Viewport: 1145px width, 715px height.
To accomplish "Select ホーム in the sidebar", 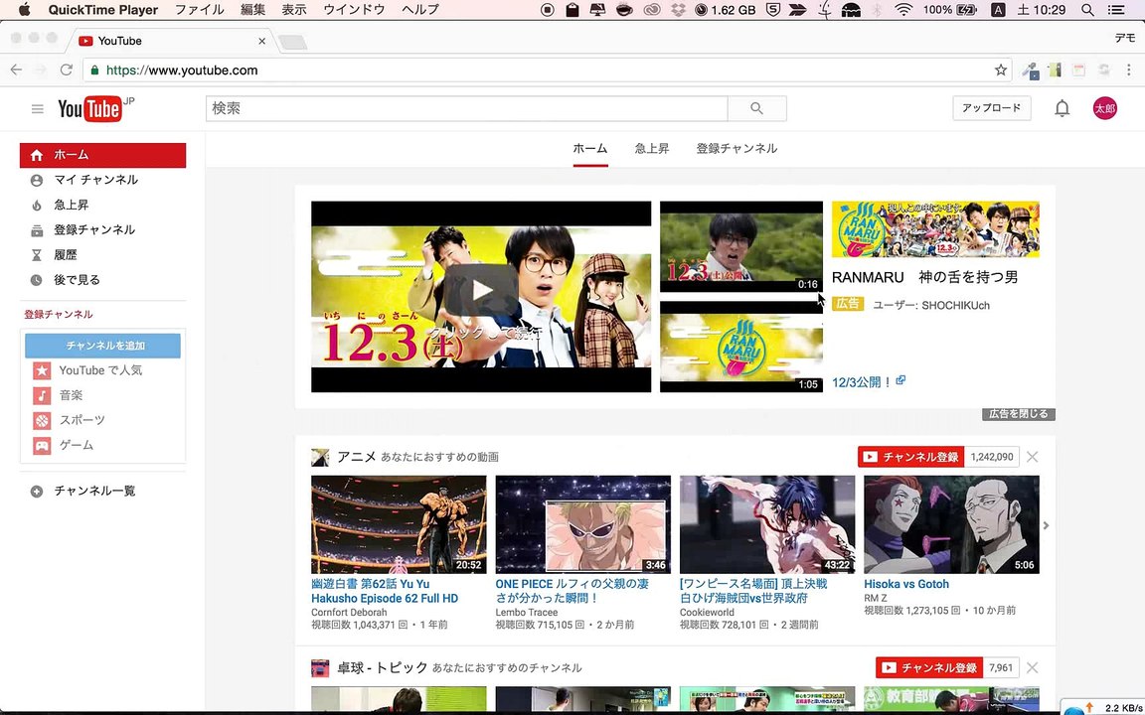I will tap(103, 155).
